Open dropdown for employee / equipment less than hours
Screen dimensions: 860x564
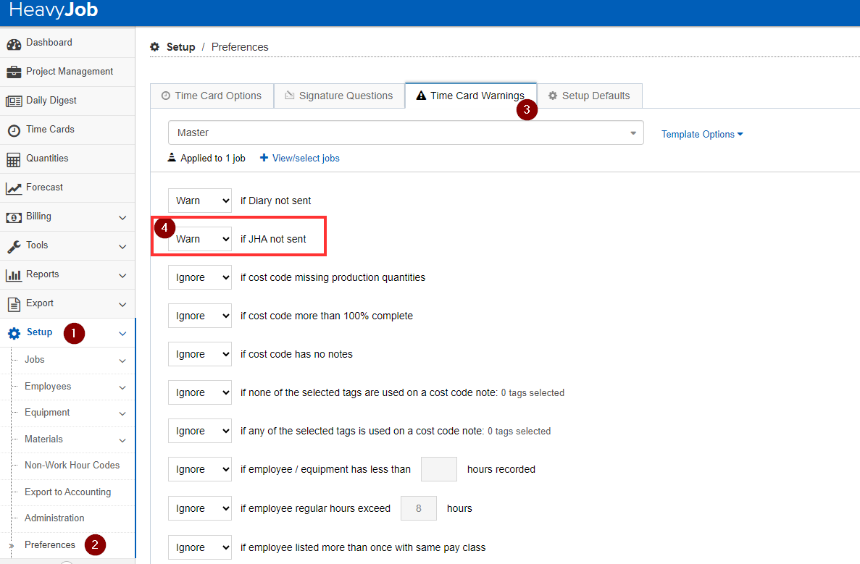point(200,469)
